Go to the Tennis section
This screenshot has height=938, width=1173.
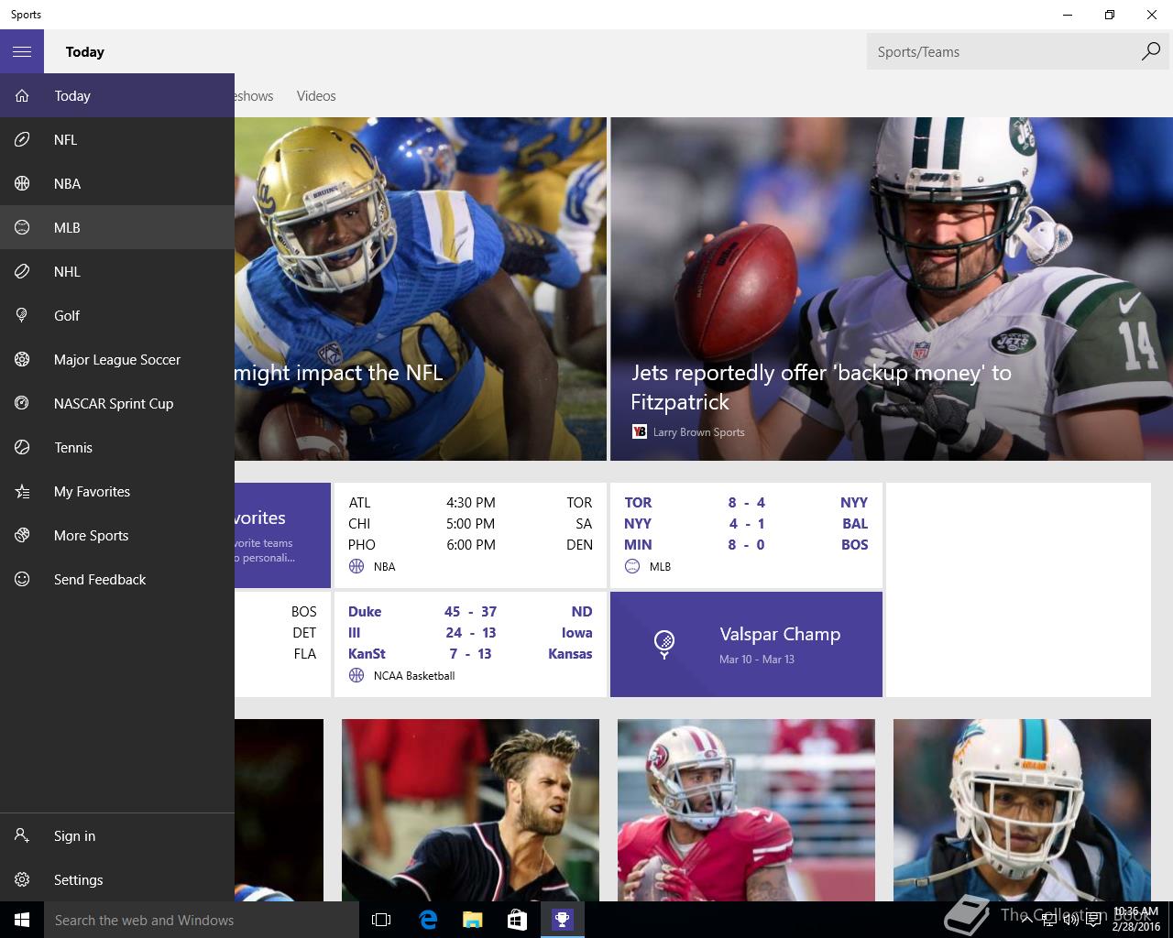click(x=117, y=447)
